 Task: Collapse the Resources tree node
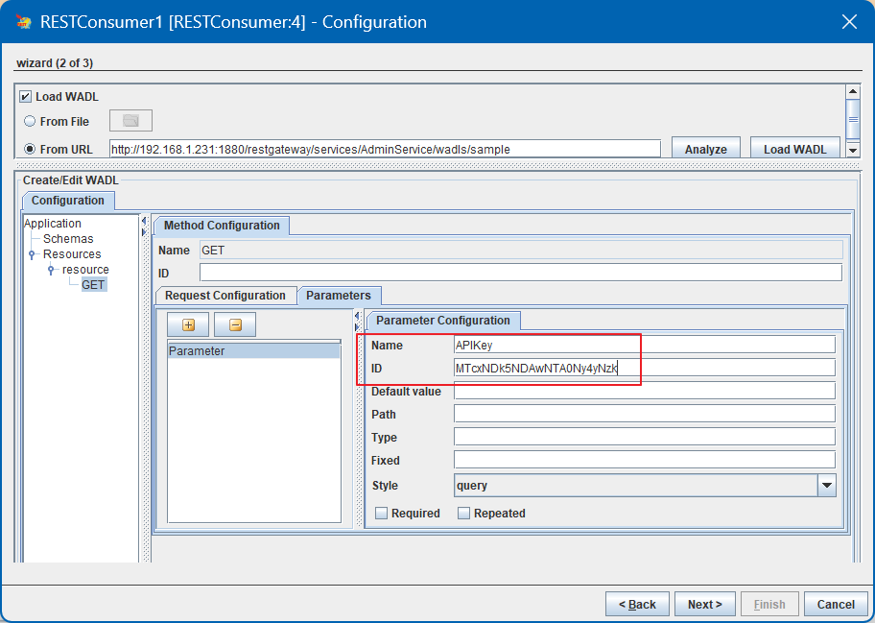[x=33, y=254]
